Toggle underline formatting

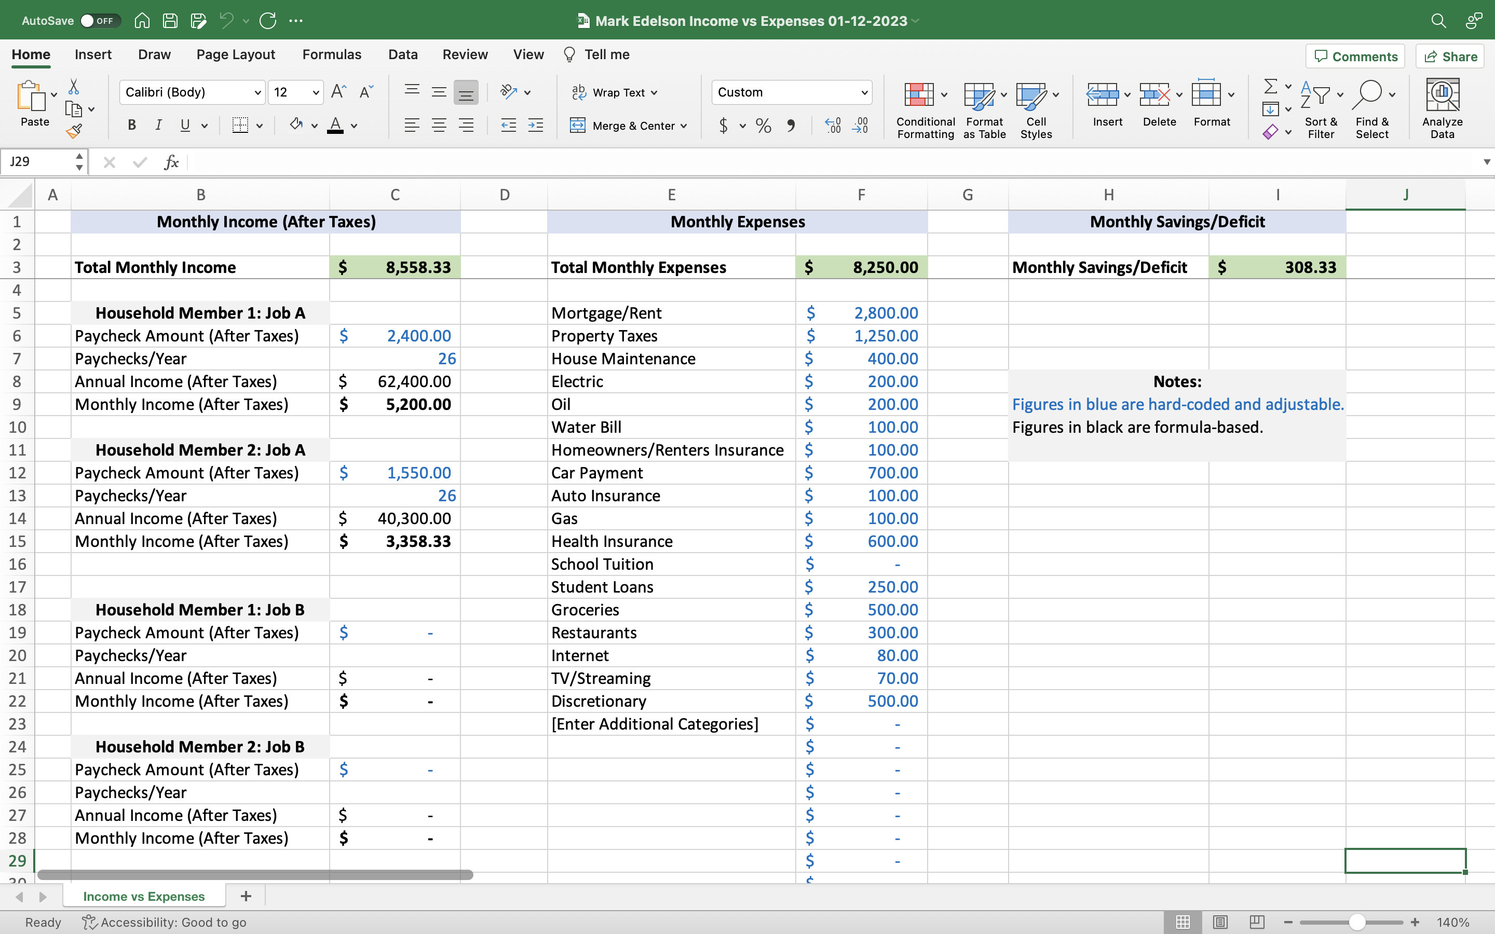[x=186, y=126]
